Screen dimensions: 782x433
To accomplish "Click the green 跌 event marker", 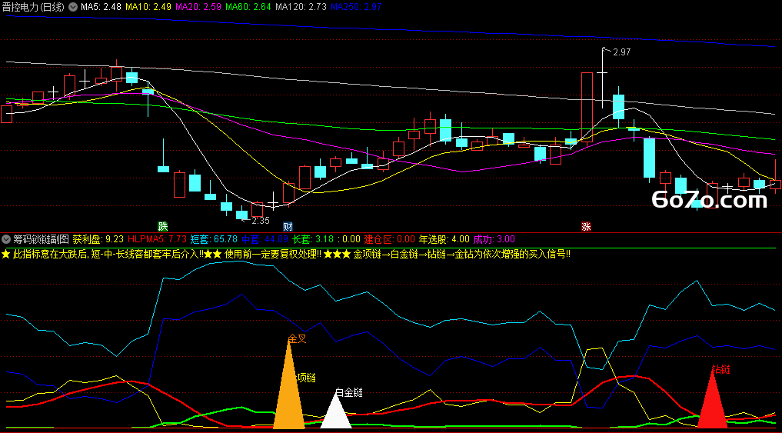I will click(162, 226).
